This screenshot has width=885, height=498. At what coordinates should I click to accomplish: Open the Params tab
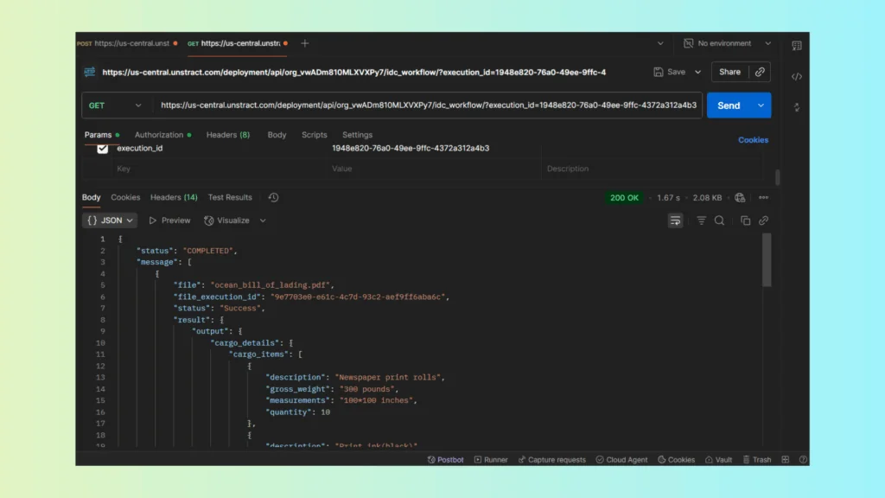point(102,135)
